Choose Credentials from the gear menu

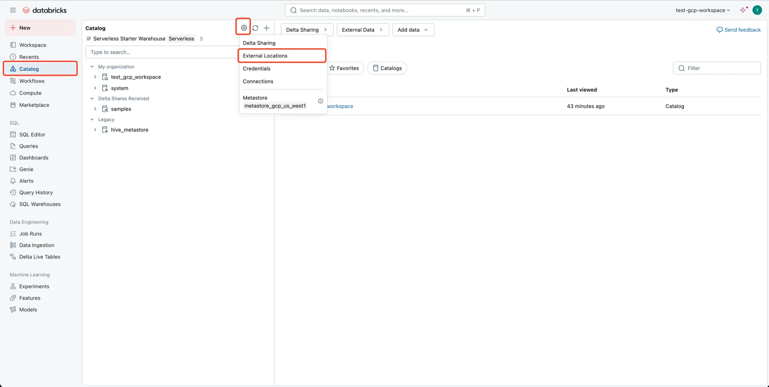[257, 69]
